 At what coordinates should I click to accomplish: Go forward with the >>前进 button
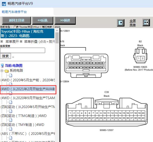tap(65, 20)
